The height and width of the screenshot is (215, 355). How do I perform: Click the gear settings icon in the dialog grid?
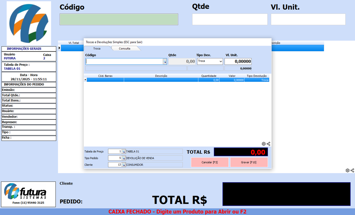[x=263, y=144]
